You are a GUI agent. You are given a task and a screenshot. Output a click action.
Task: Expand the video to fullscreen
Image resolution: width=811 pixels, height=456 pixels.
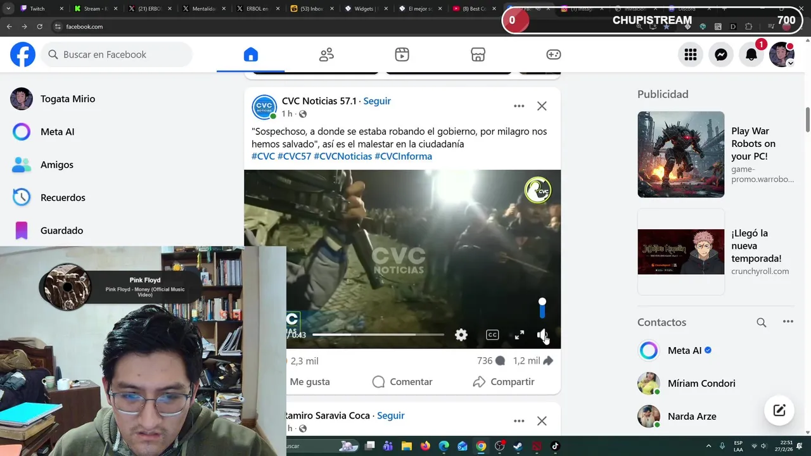pos(519,335)
